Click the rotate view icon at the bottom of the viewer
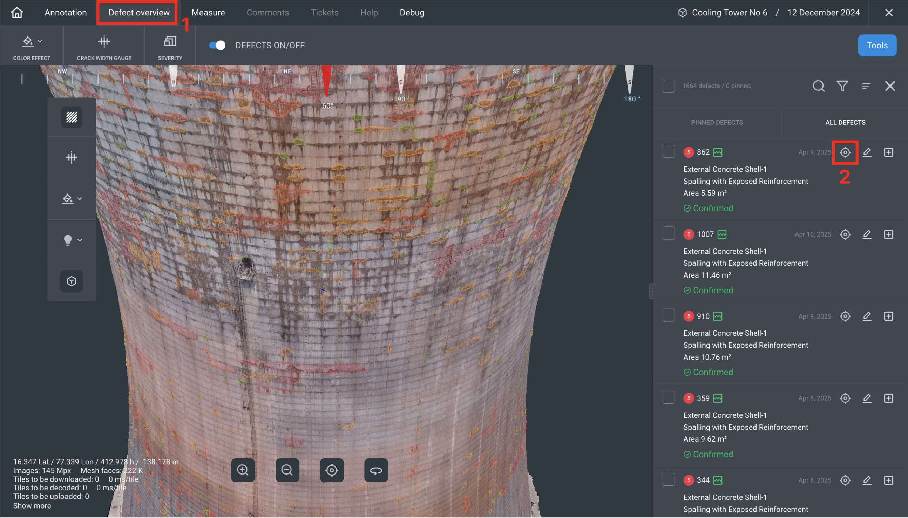Image resolution: width=908 pixels, height=518 pixels. pos(376,470)
